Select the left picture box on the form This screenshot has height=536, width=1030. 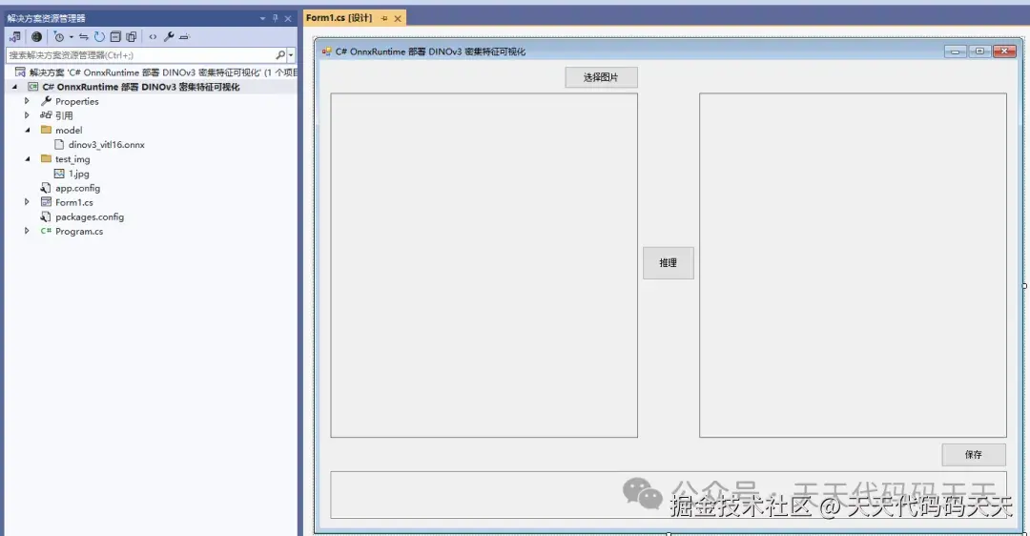[x=484, y=265]
